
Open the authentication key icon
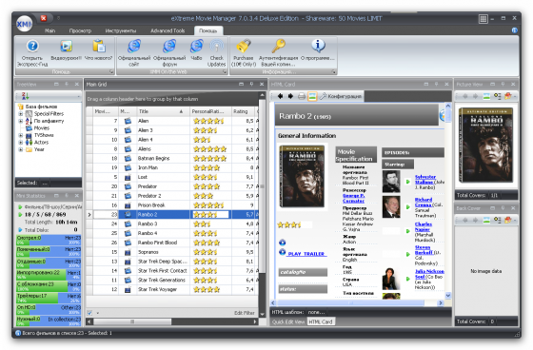click(278, 46)
